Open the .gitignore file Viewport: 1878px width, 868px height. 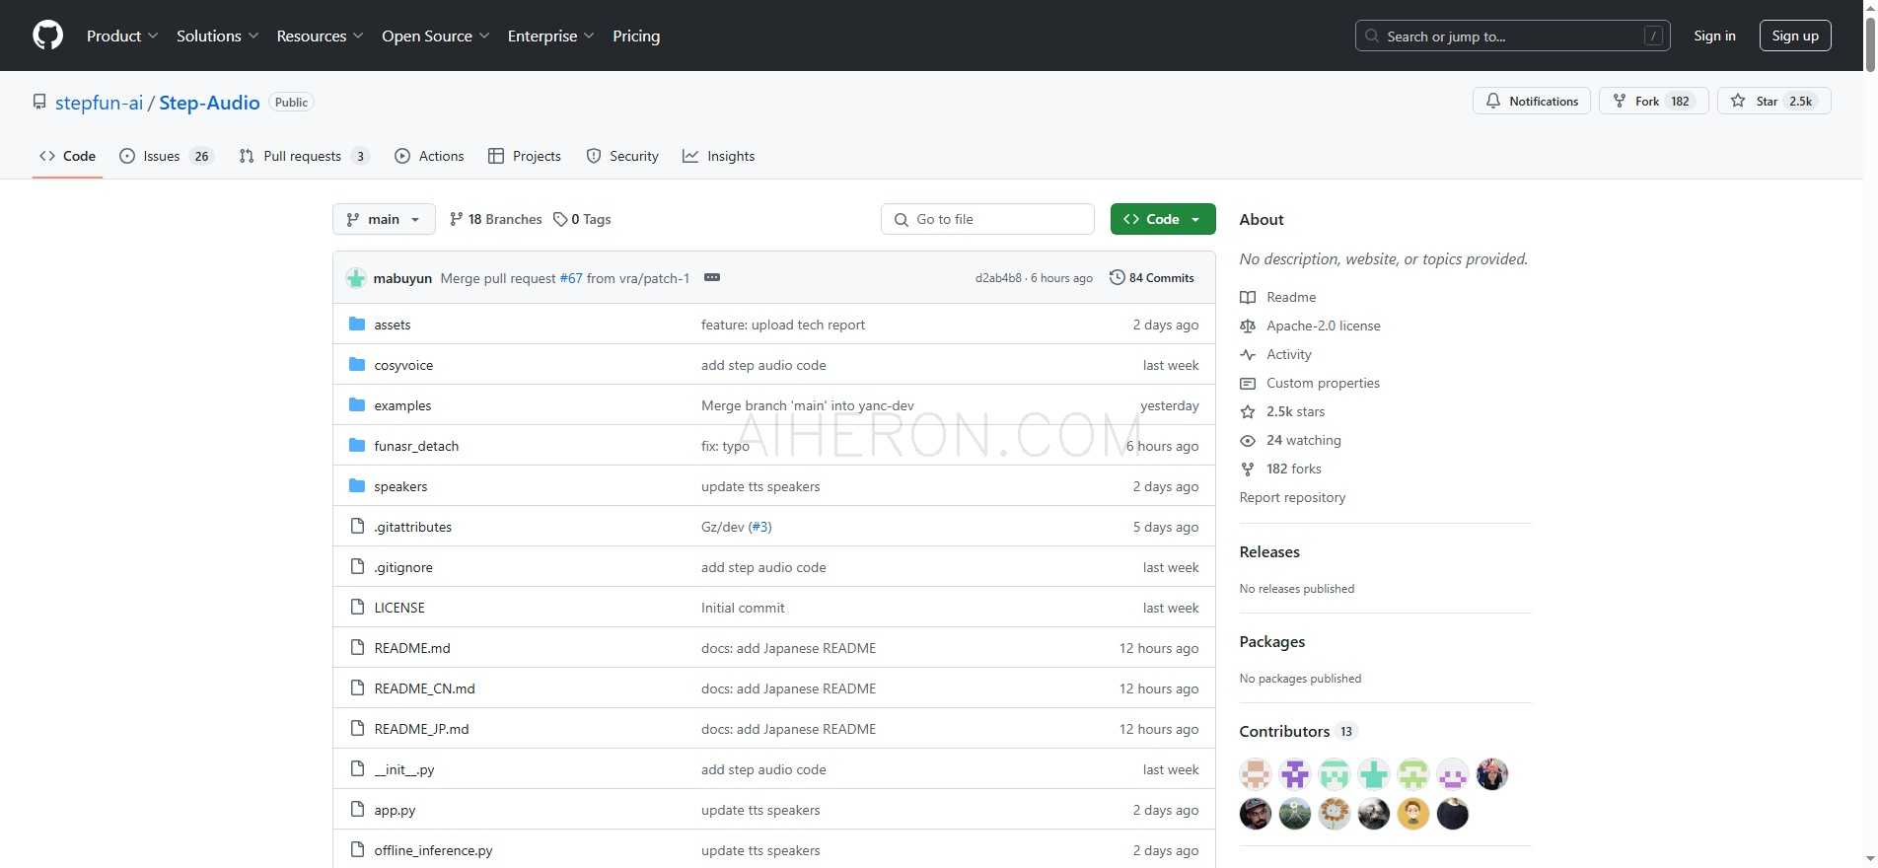click(403, 567)
